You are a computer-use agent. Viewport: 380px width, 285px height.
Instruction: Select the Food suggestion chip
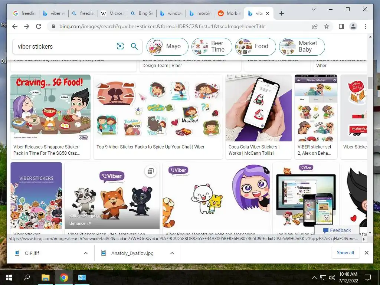pos(255,46)
